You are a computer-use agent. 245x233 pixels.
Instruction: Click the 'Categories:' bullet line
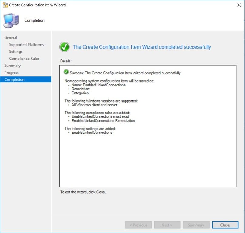point(80,93)
